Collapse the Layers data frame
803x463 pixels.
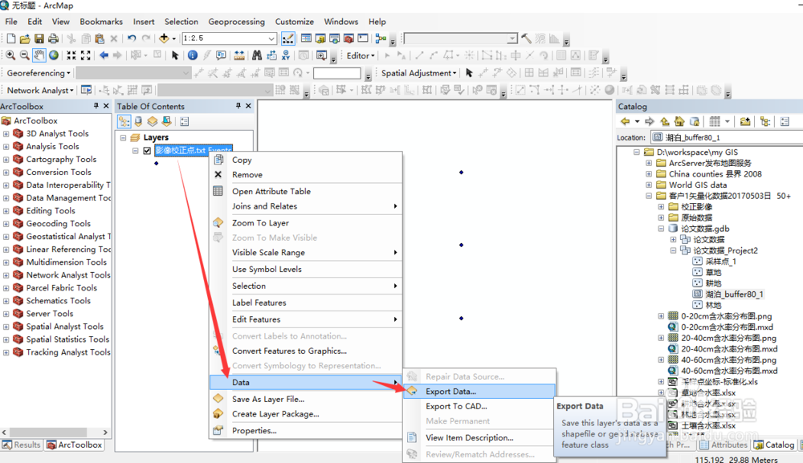[x=124, y=138]
